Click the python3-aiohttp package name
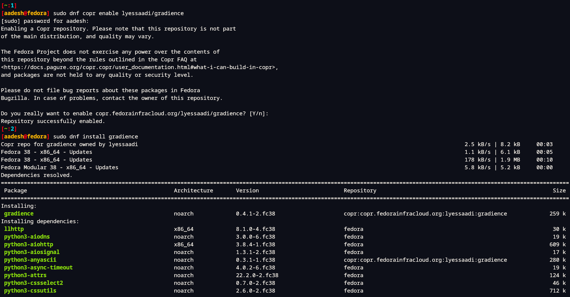Screen dimensions: 570x297 [x=28, y=244]
